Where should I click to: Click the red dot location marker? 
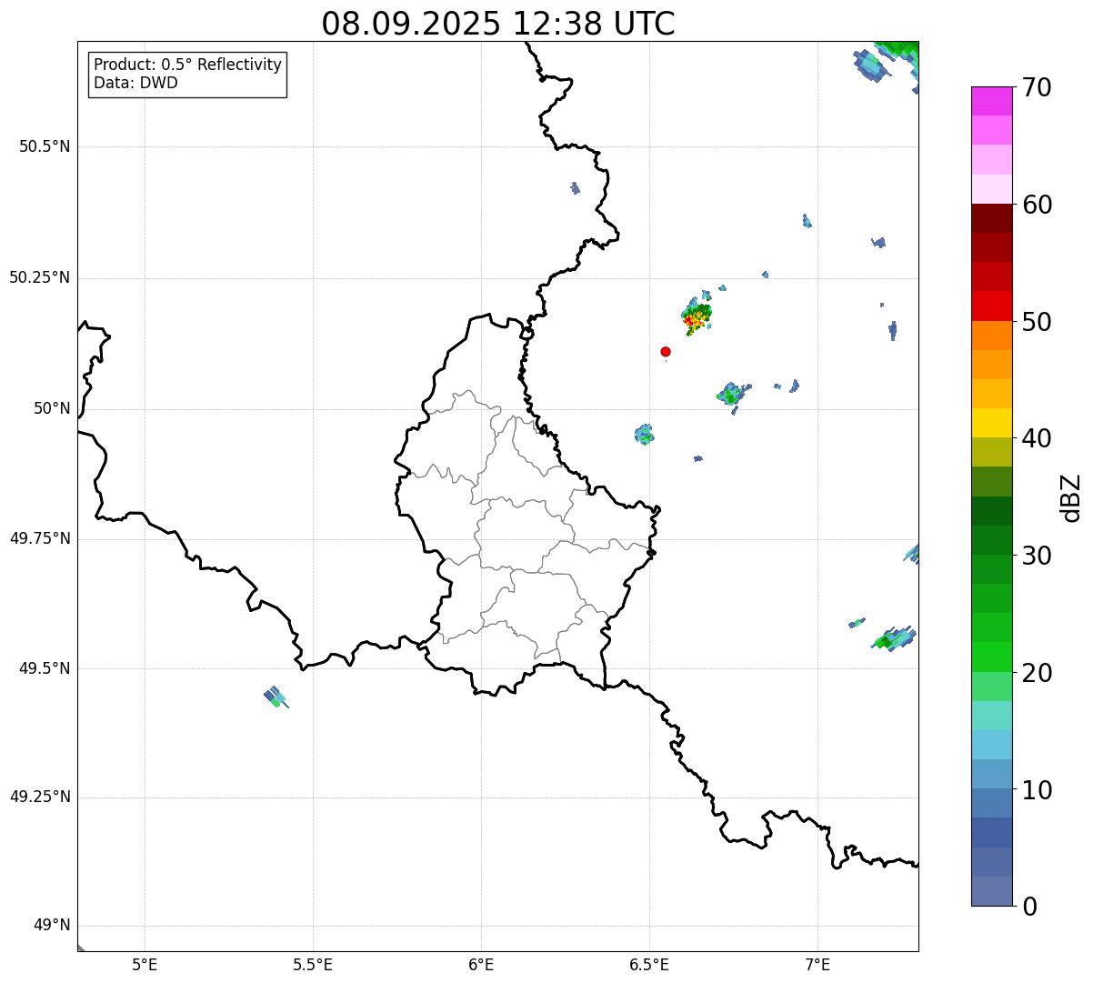tap(666, 352)
